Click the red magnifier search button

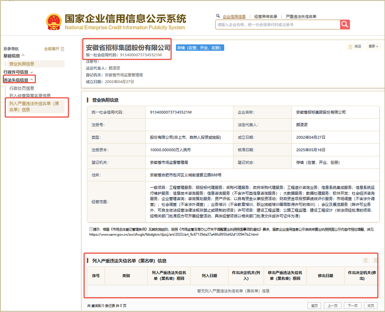pos(345,24)
